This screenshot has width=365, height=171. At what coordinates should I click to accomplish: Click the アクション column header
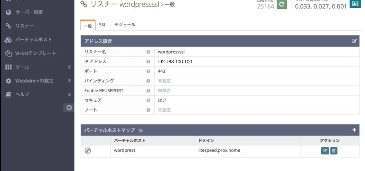click(330, 141)
